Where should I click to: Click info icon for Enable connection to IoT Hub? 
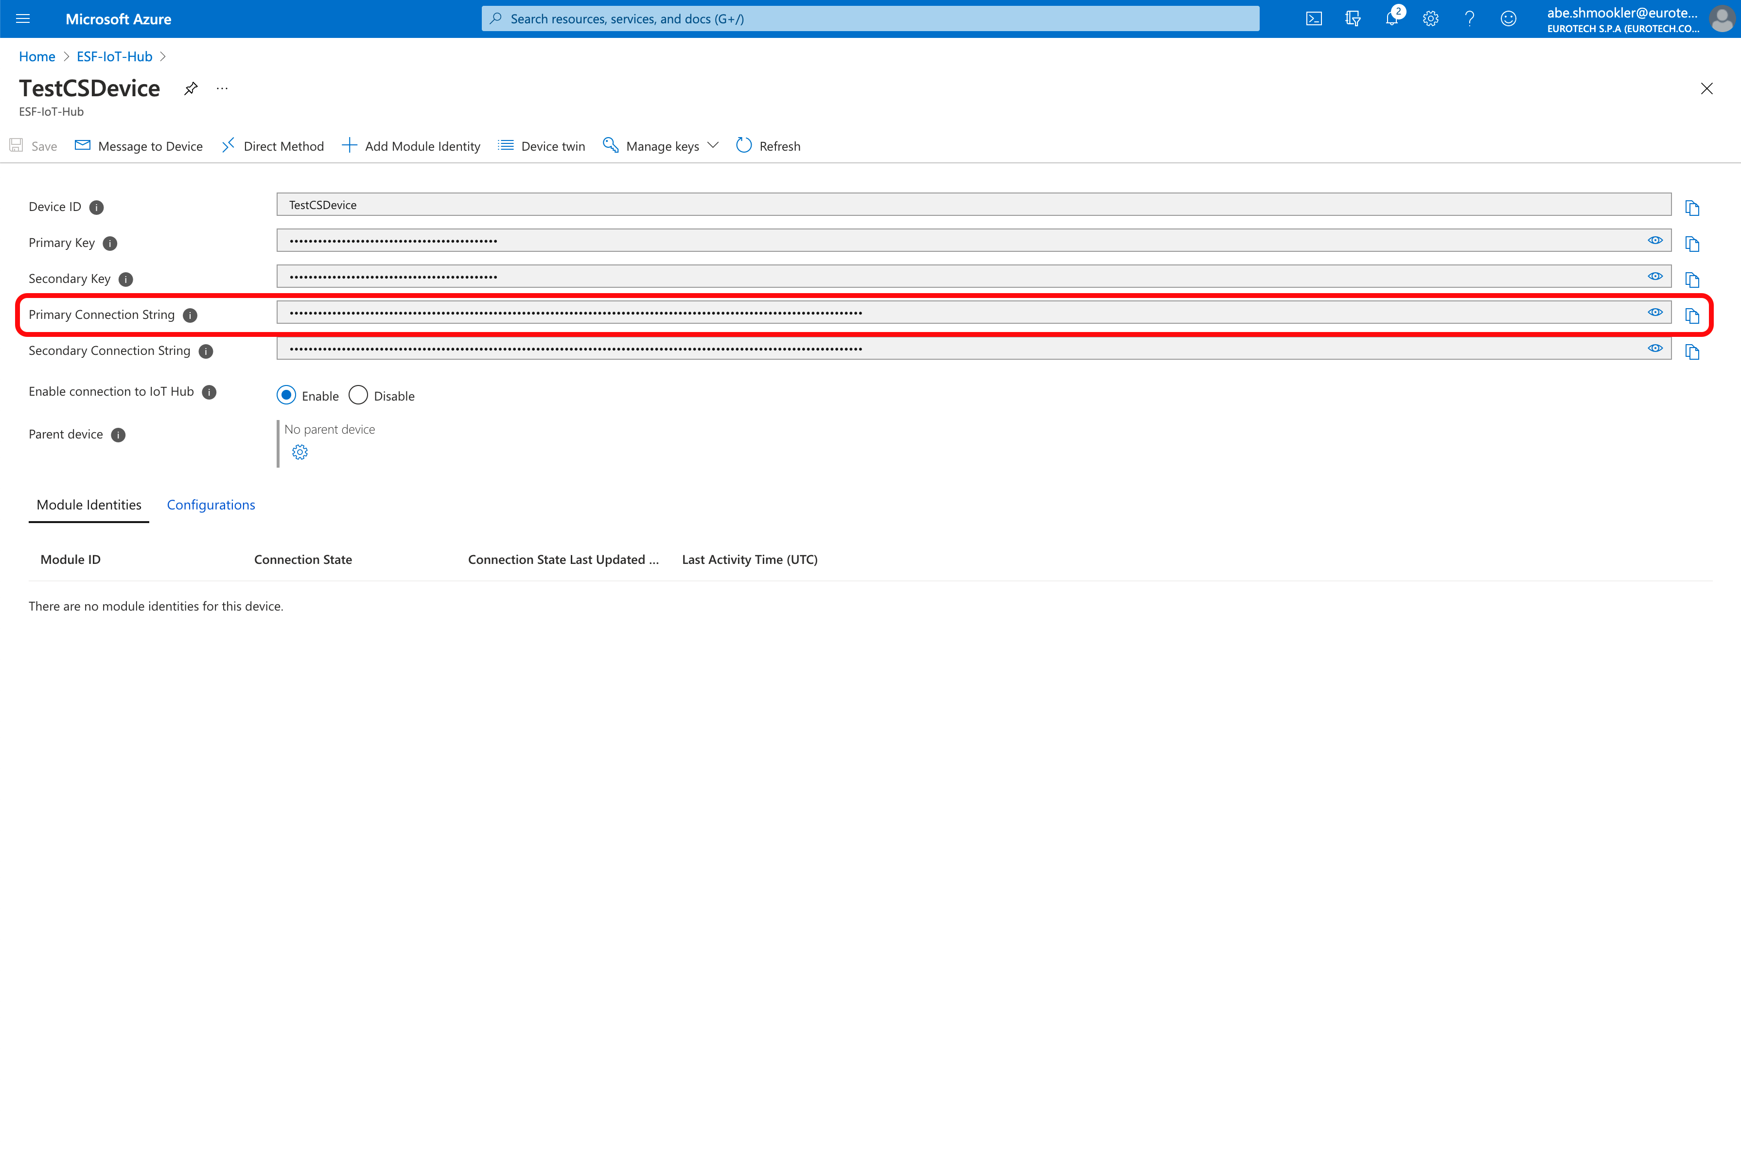210,392
